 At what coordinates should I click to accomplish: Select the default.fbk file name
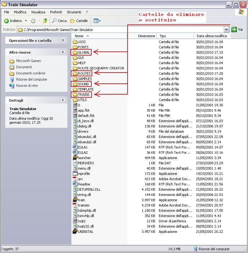(86, 116)
